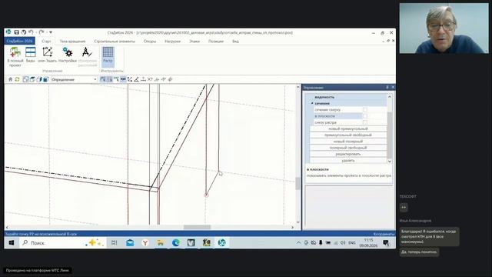The height and width of the screenshot is (277, 492).
Task: Open the Старт ribbon tab
Action: click(46, 41)
